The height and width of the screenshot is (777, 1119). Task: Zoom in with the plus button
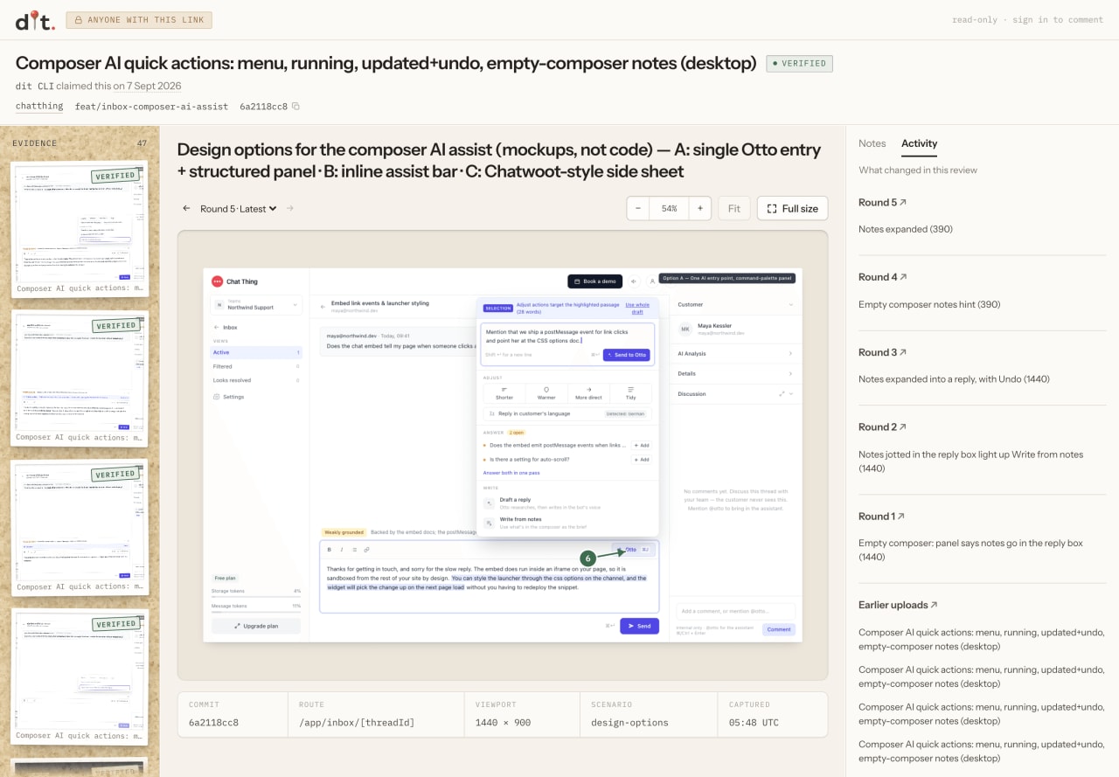[699, 208]
